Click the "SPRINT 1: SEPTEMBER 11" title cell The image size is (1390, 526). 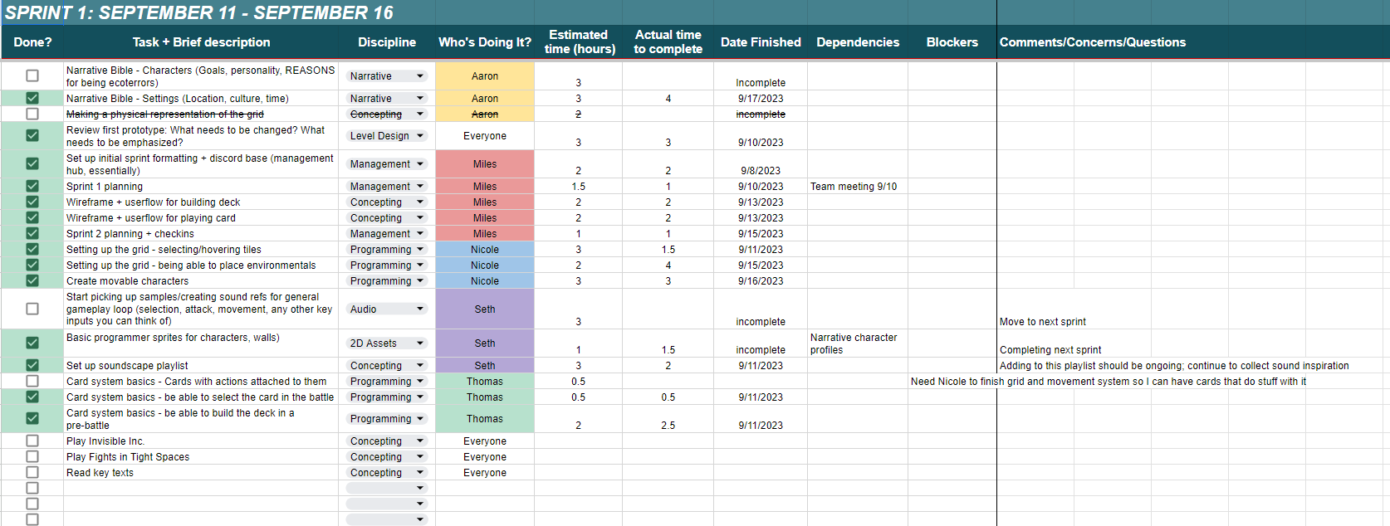pyautogui.click(x=199, y=12)
